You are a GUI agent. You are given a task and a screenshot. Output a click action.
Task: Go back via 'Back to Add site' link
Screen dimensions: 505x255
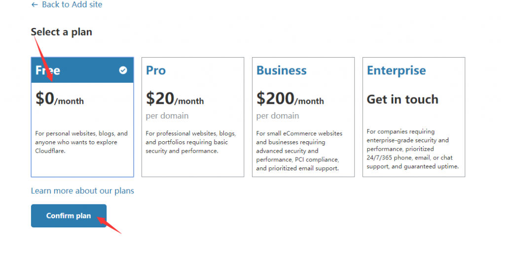[x=67, y=5]
